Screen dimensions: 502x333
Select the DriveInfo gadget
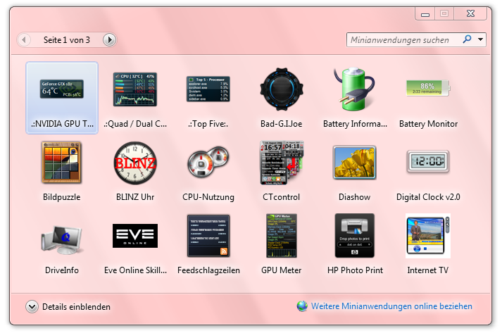point(61,236)
